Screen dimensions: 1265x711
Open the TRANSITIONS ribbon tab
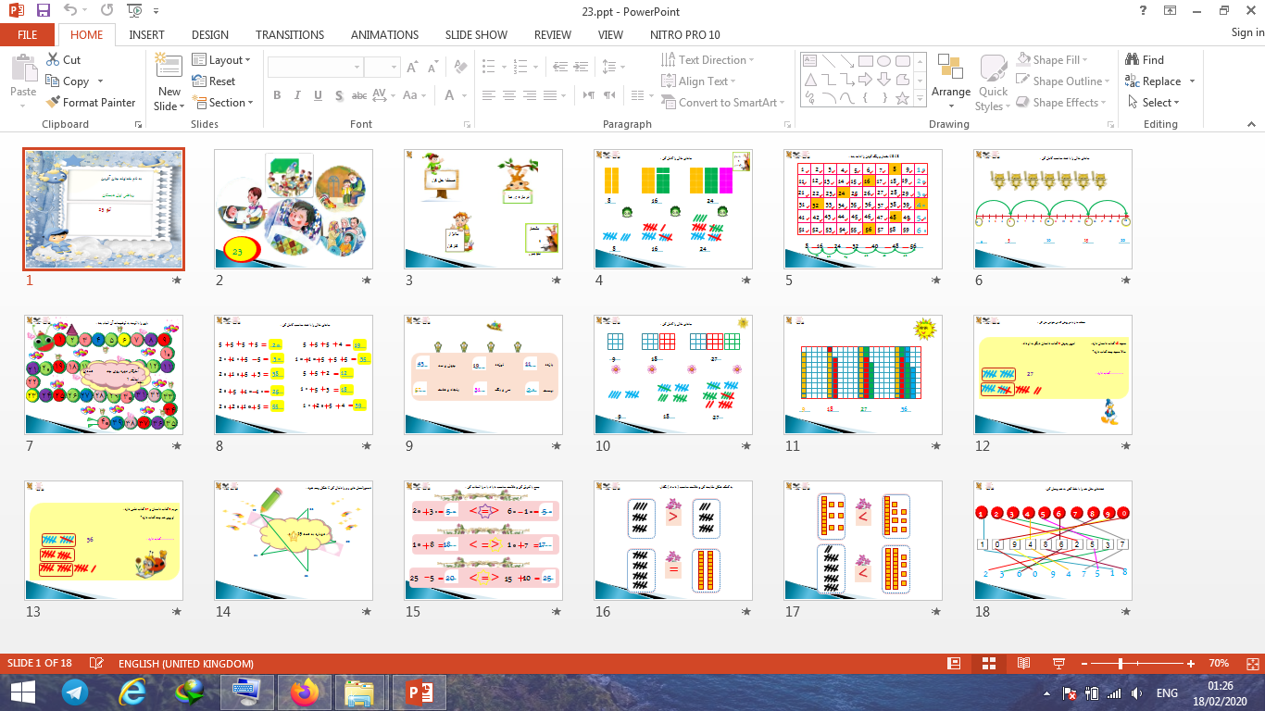[290, 35]
